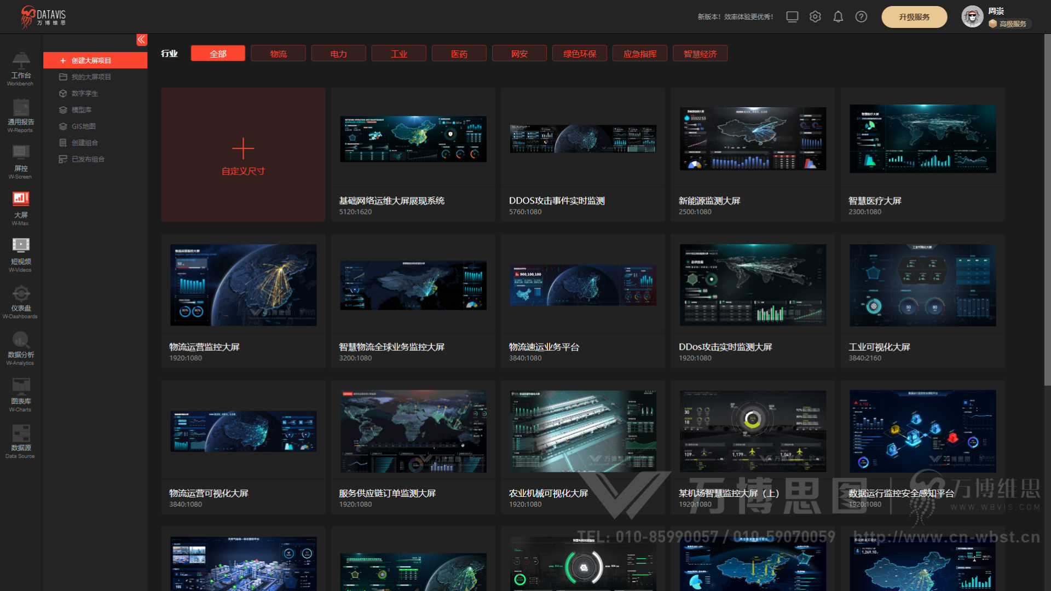The height and width of the screenshot is (591, 1051).
Task: Open GIS地图 in the side menu
Action: (83, 126)
